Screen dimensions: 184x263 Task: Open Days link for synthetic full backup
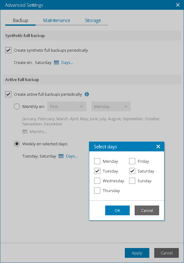pos(67,63)
